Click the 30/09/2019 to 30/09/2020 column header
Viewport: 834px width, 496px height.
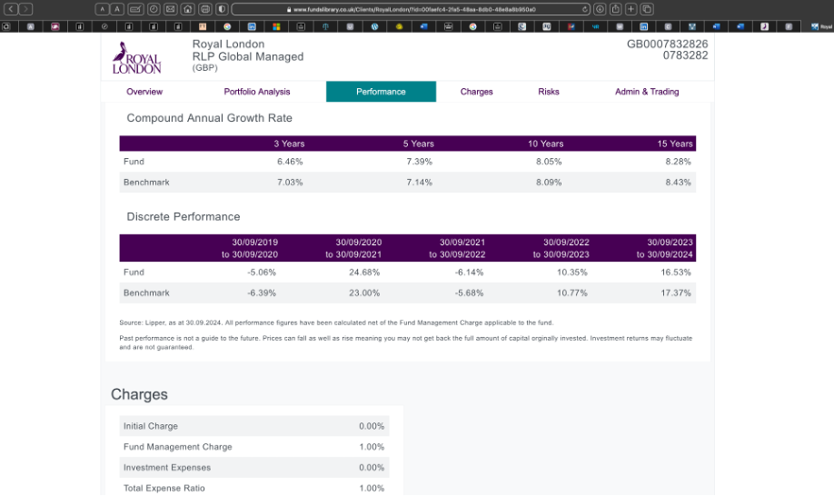(250, 248)
